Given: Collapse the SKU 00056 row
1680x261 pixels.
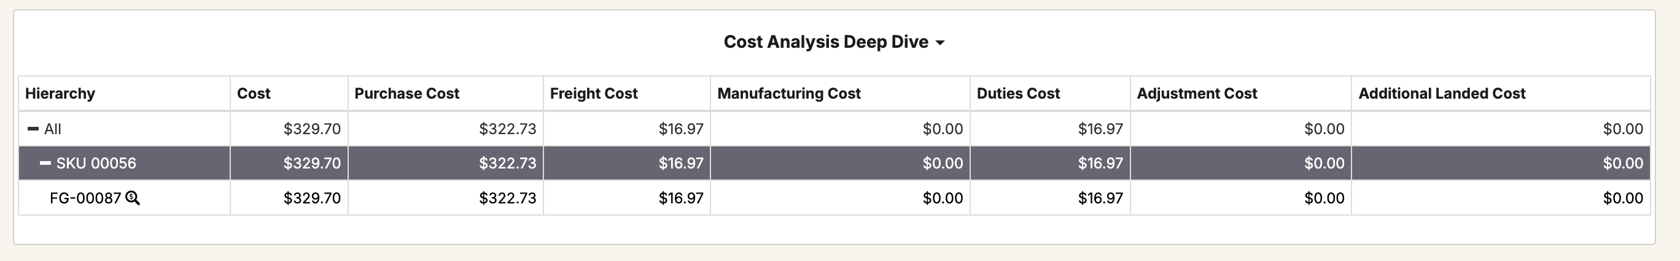Looking at the screenshot, I should click(x=45, y=164).
